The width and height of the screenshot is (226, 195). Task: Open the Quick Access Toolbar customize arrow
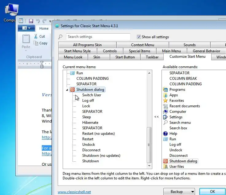click(50, 21)
